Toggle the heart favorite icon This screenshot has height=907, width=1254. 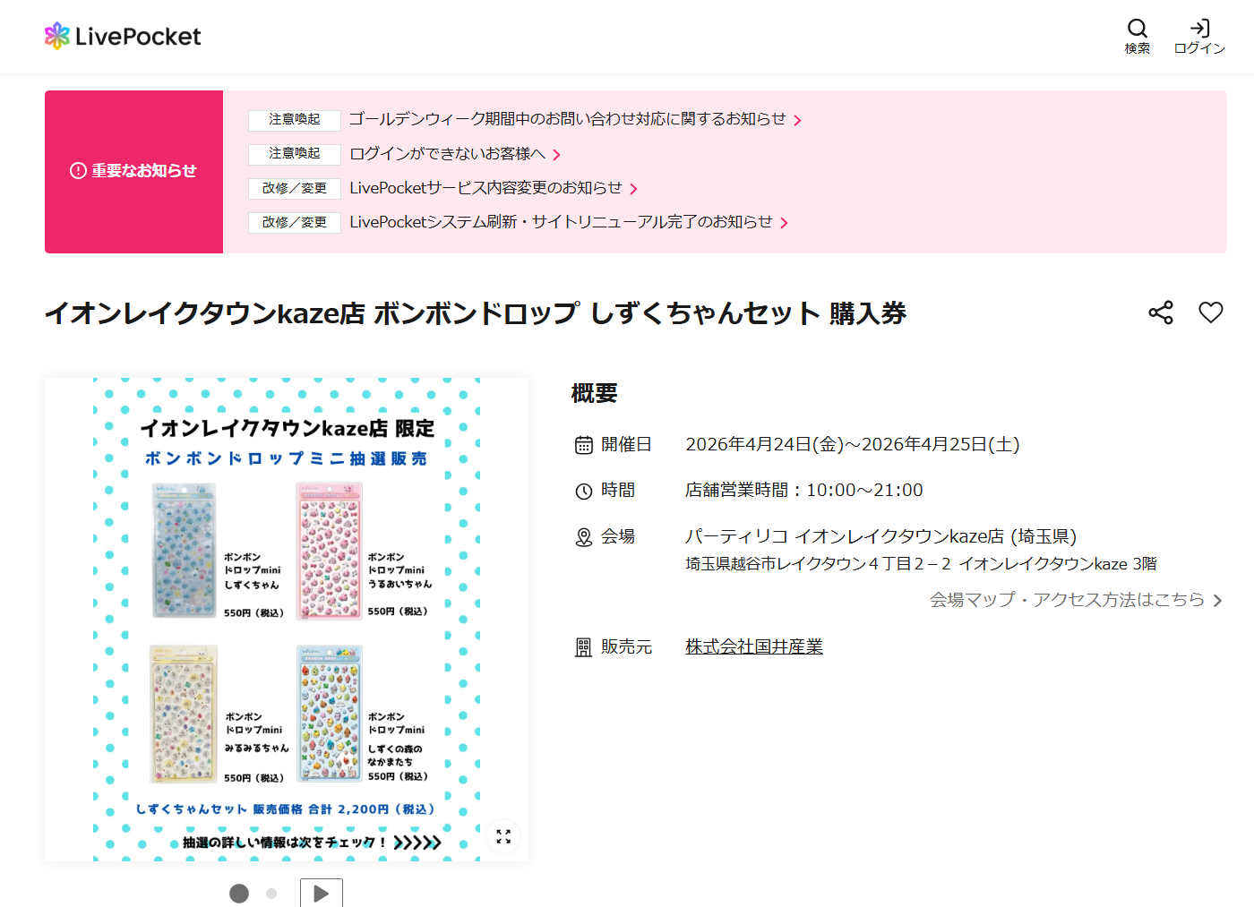pyautogui.click(x=1211, y=312)
